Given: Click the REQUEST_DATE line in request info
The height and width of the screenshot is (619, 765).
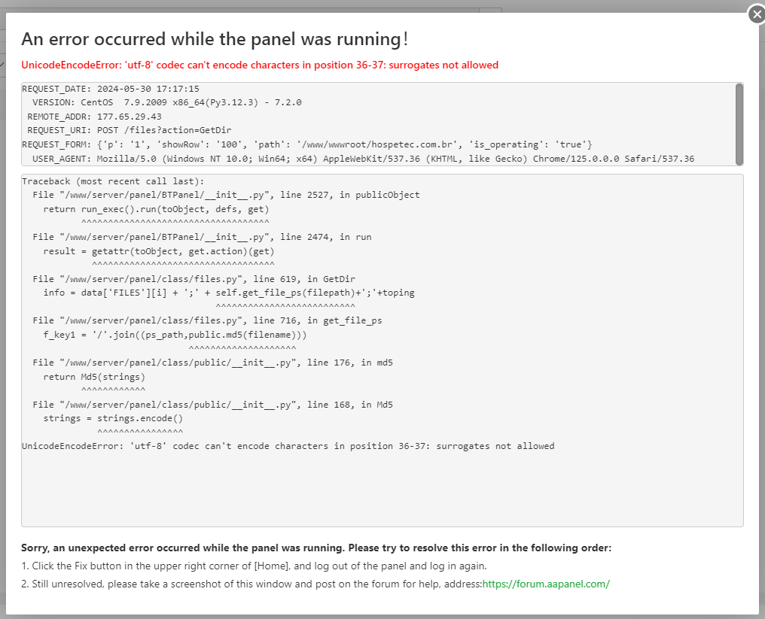Looking at the screenshot, I should [111, 88].
